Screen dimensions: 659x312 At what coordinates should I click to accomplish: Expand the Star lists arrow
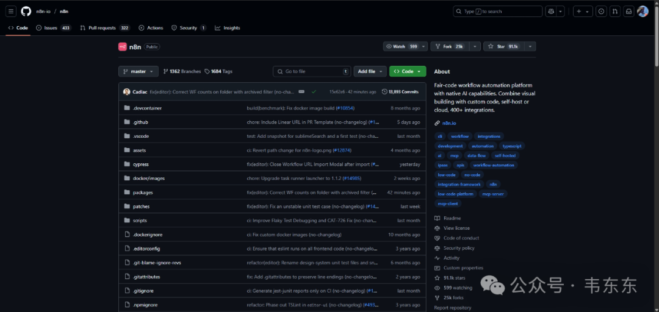tap(530, 46)
